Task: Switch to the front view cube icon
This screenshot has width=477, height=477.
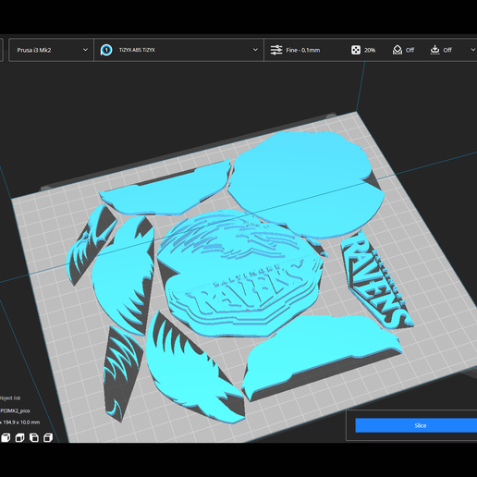Action: coord(19,437)
